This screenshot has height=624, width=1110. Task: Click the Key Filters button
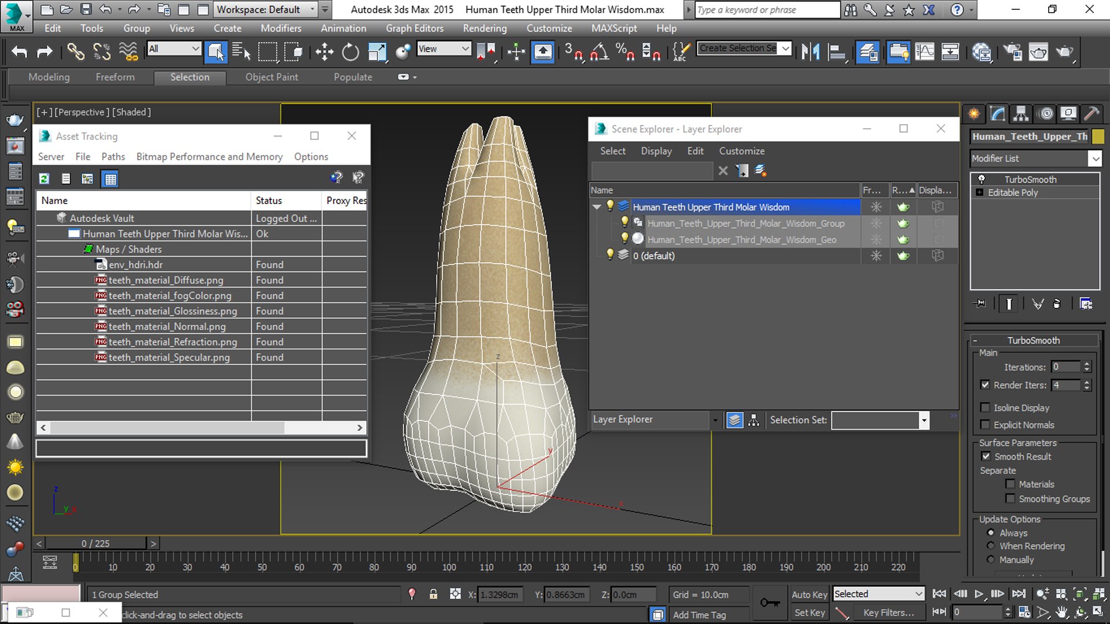(889, 612)
